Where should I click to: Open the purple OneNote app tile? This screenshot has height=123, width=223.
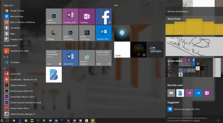87,16
